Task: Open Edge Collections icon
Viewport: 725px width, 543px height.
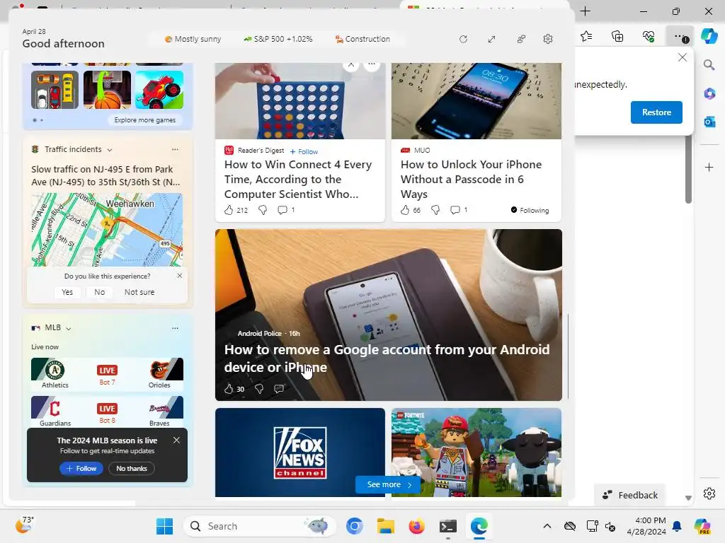Action: [x=617, y=36]
